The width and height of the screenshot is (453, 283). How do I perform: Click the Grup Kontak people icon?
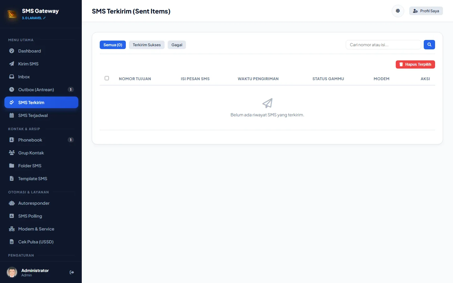(12, 153)
